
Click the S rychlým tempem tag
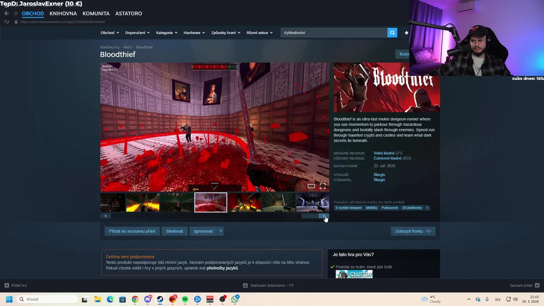click(x=348, y=208)
